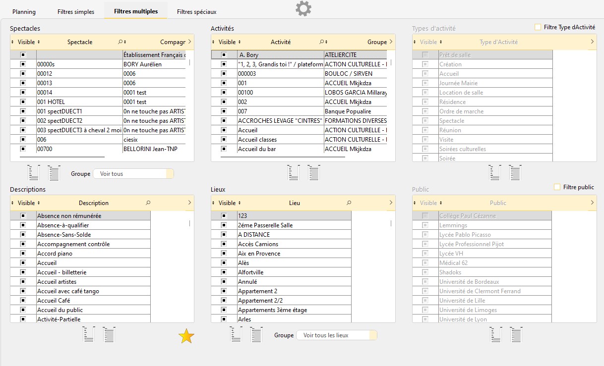Click the empty beaker icon under Spectacles
604x366 pixels.
click(34, 173)
